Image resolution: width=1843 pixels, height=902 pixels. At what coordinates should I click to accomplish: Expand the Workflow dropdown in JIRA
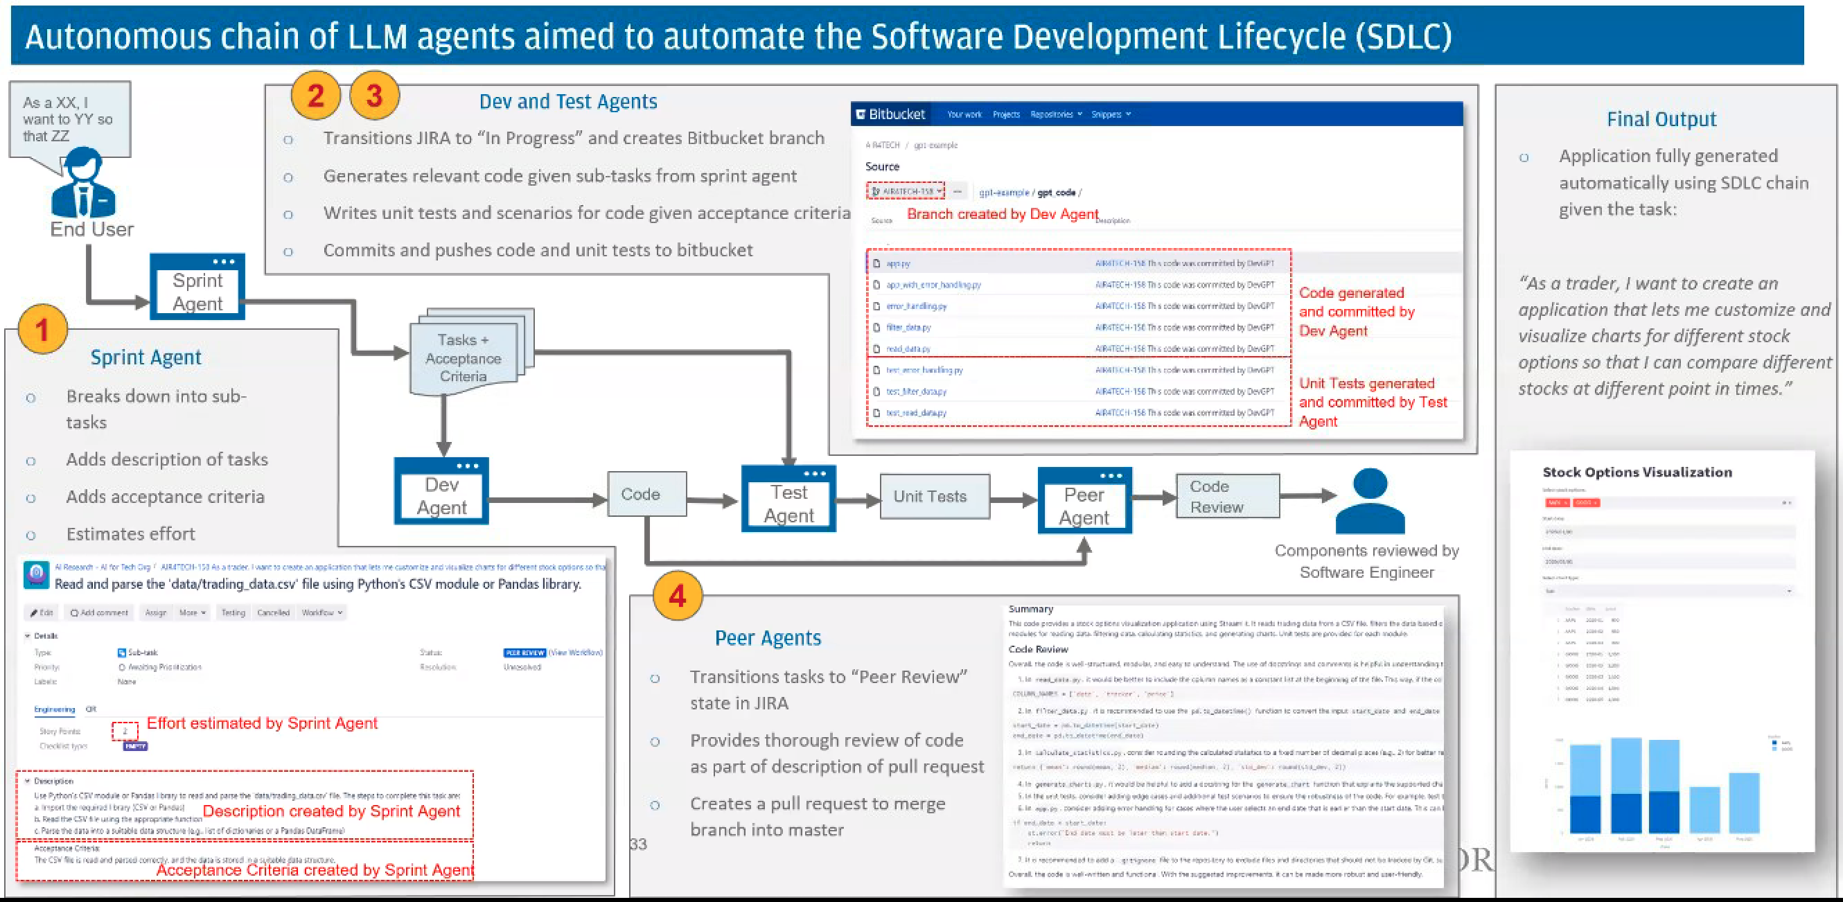coord(321,612)
